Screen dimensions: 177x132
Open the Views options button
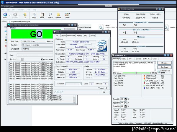[67, 16]
